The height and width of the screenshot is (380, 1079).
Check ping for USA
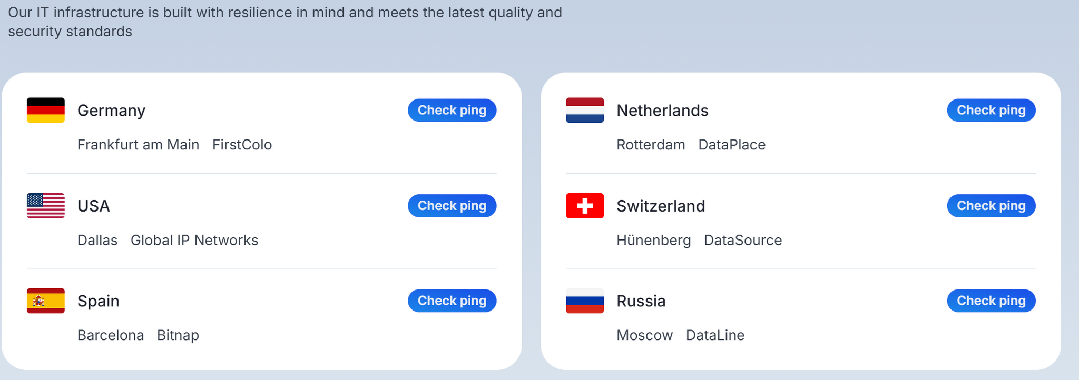click(x=452, y=206)
